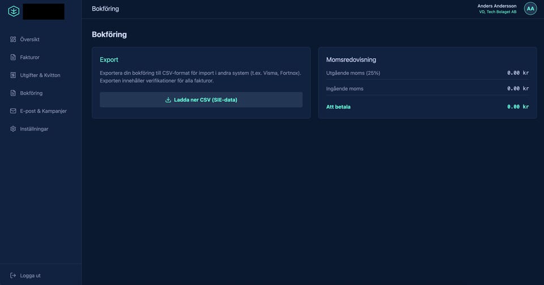Image resolution: width=544 pixels, height=285 pixels.
Task: Navigate to the E-post & Kampanjer label
Action: [43, 111]
